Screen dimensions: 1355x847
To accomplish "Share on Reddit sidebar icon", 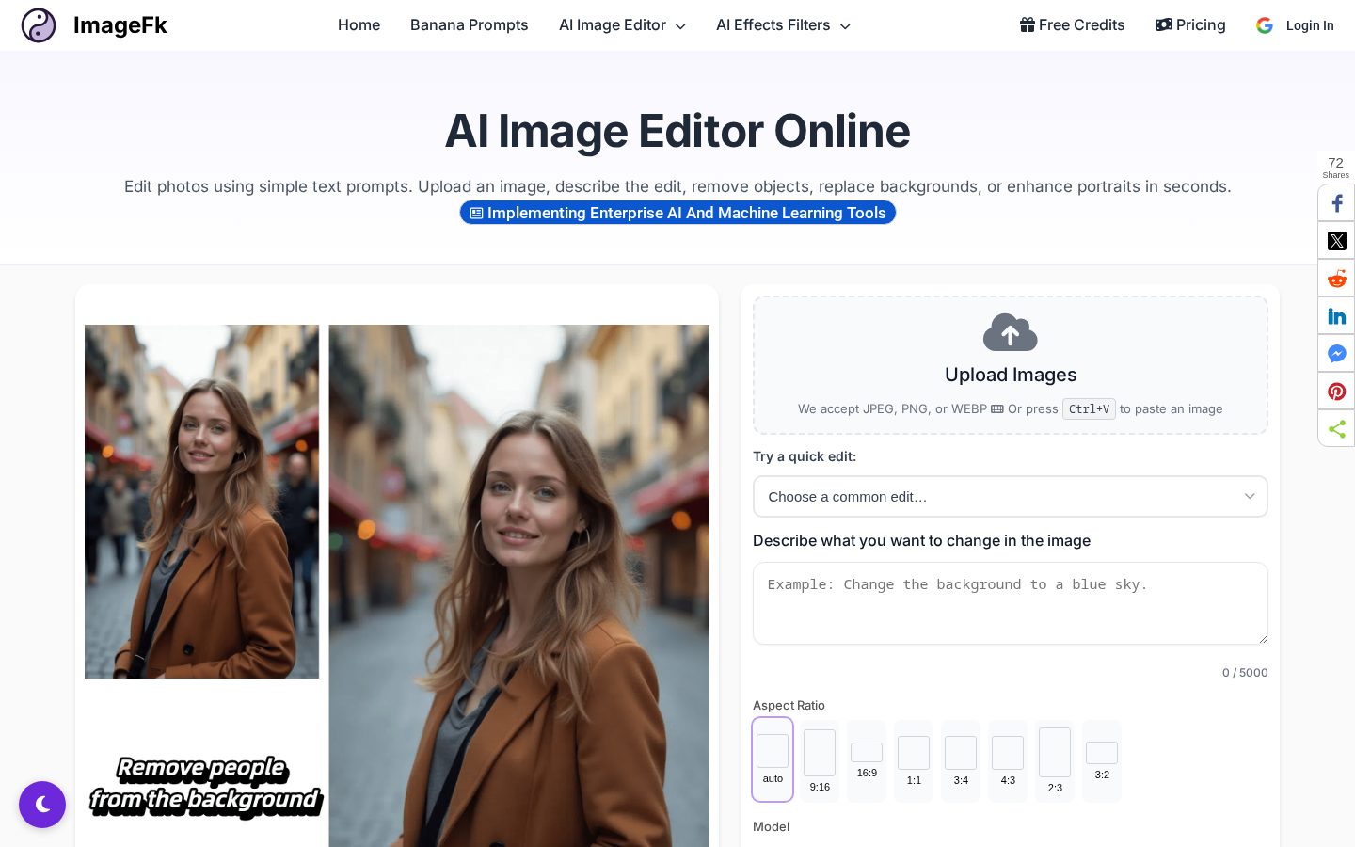I will [1336, 279].
